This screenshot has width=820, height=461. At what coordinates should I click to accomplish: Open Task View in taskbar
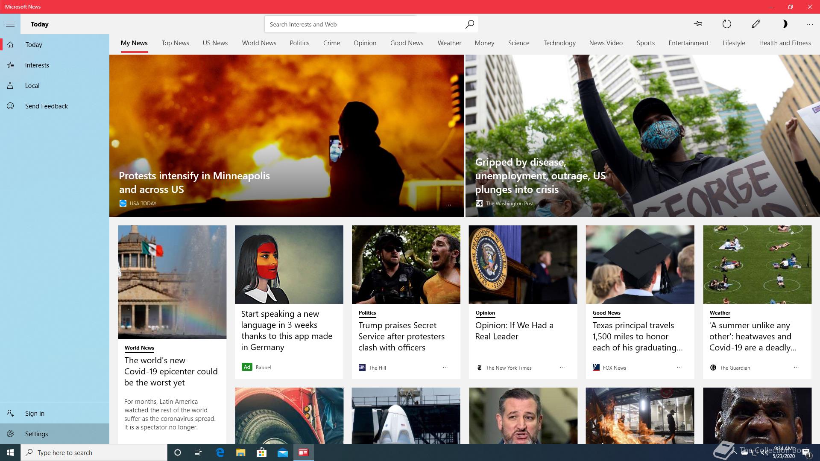[x=198, y=452]
